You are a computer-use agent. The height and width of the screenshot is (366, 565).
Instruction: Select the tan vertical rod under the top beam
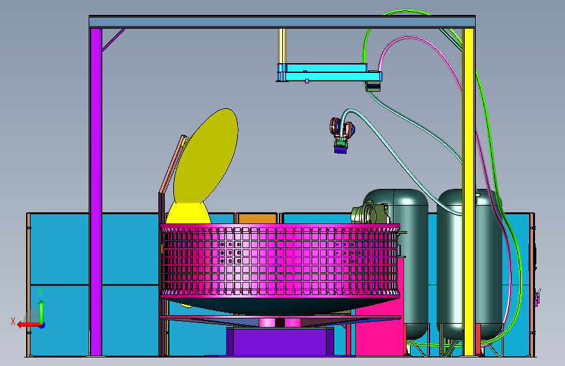283,46
